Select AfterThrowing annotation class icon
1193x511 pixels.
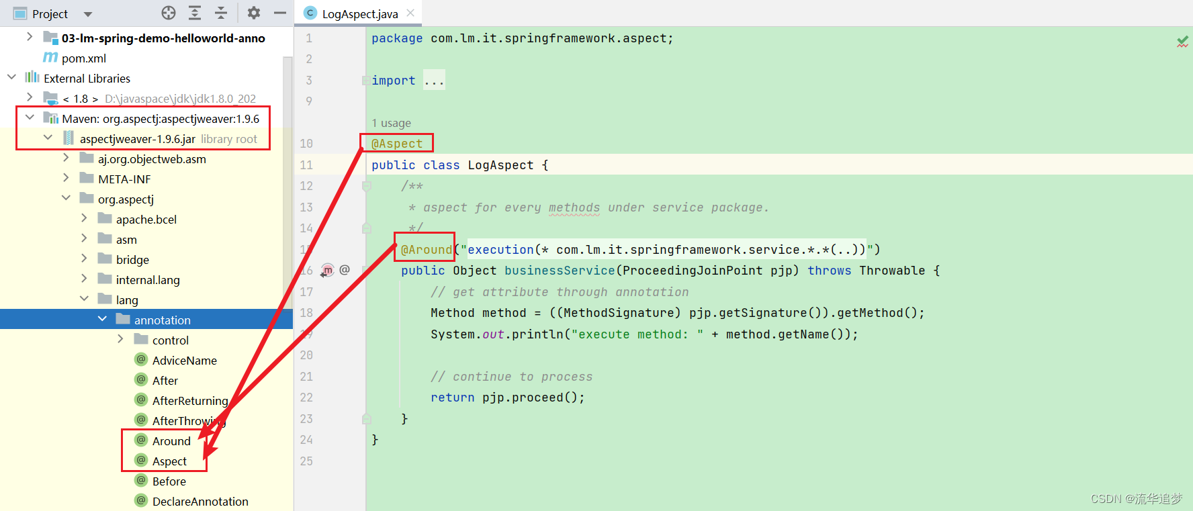tap(141, 420)
